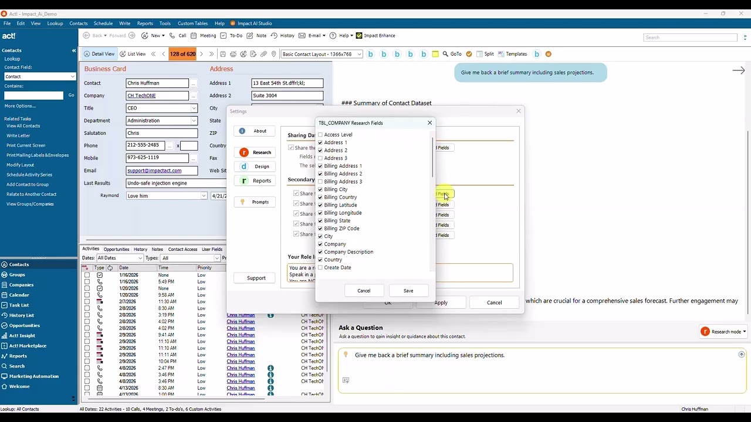Open the Design settings section
Screen dimensions: 751x422
[x=255, y=166]
